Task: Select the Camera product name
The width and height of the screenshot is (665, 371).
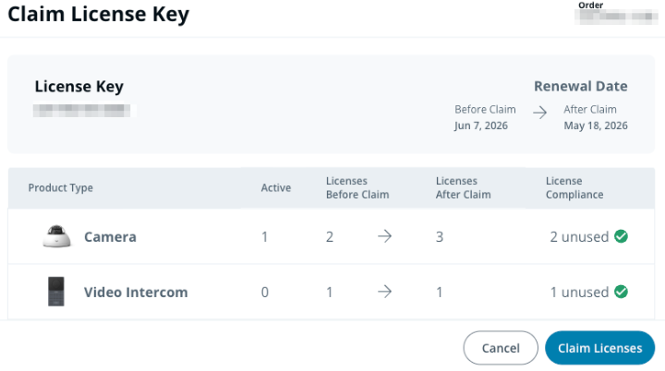Action: [x=110, y=237]
